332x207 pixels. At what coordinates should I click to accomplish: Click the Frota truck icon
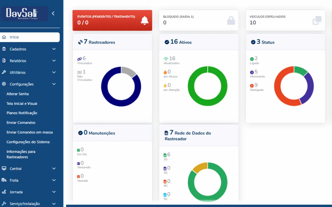click(4, 180)
